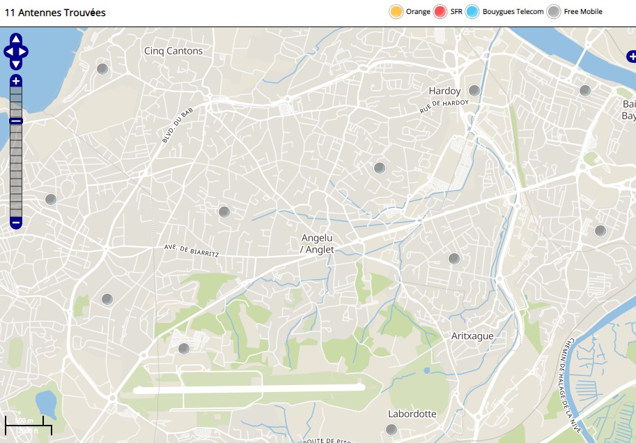The image size is (636, 443).
Task: Pan the map up with north arrow
Action: (x=16, y=39)
